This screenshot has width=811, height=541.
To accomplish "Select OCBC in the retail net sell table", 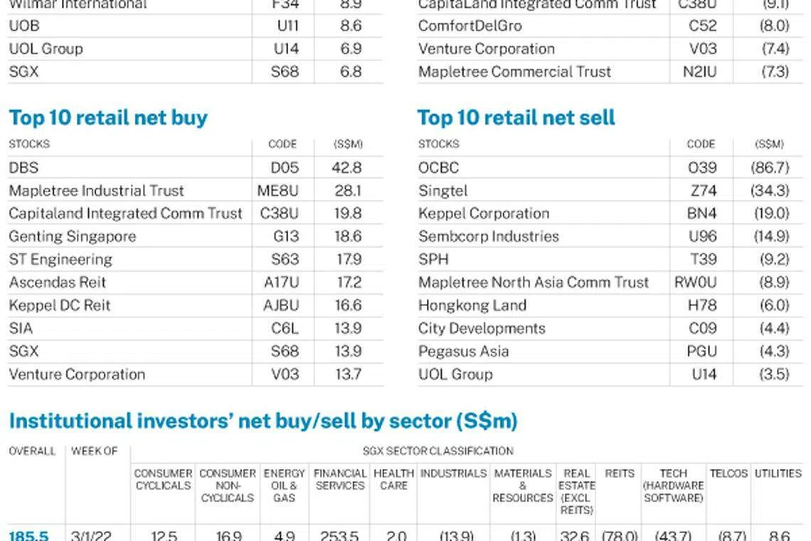I will 438,168.
